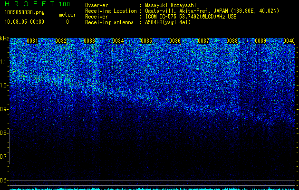The width and height of the screenshot is (299, 190).
Task: Click the A504HB(yagi 4el) antenna text
Action: coord(168,22)
